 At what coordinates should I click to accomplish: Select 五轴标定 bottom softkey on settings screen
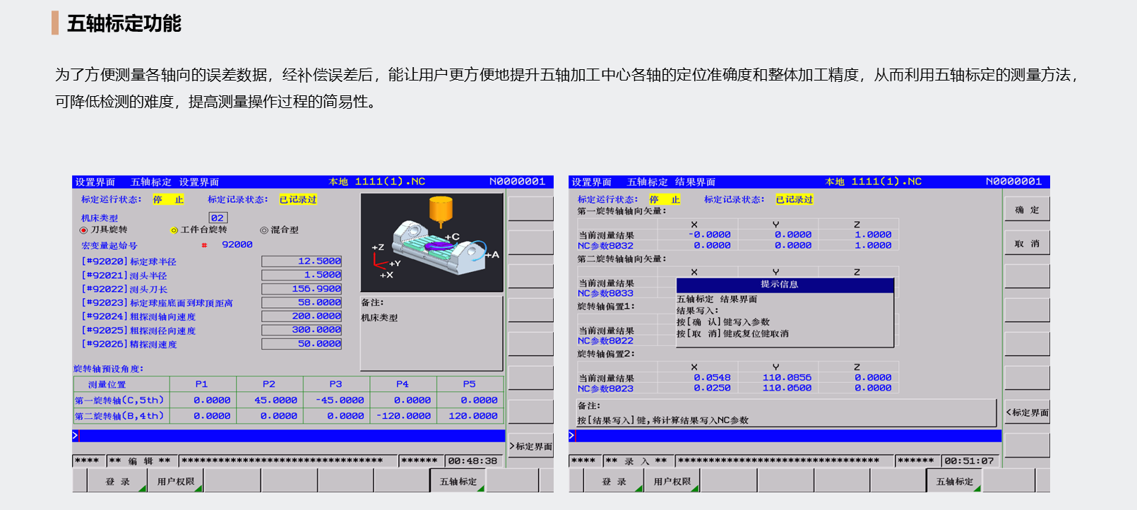click(x=458, y=482)
